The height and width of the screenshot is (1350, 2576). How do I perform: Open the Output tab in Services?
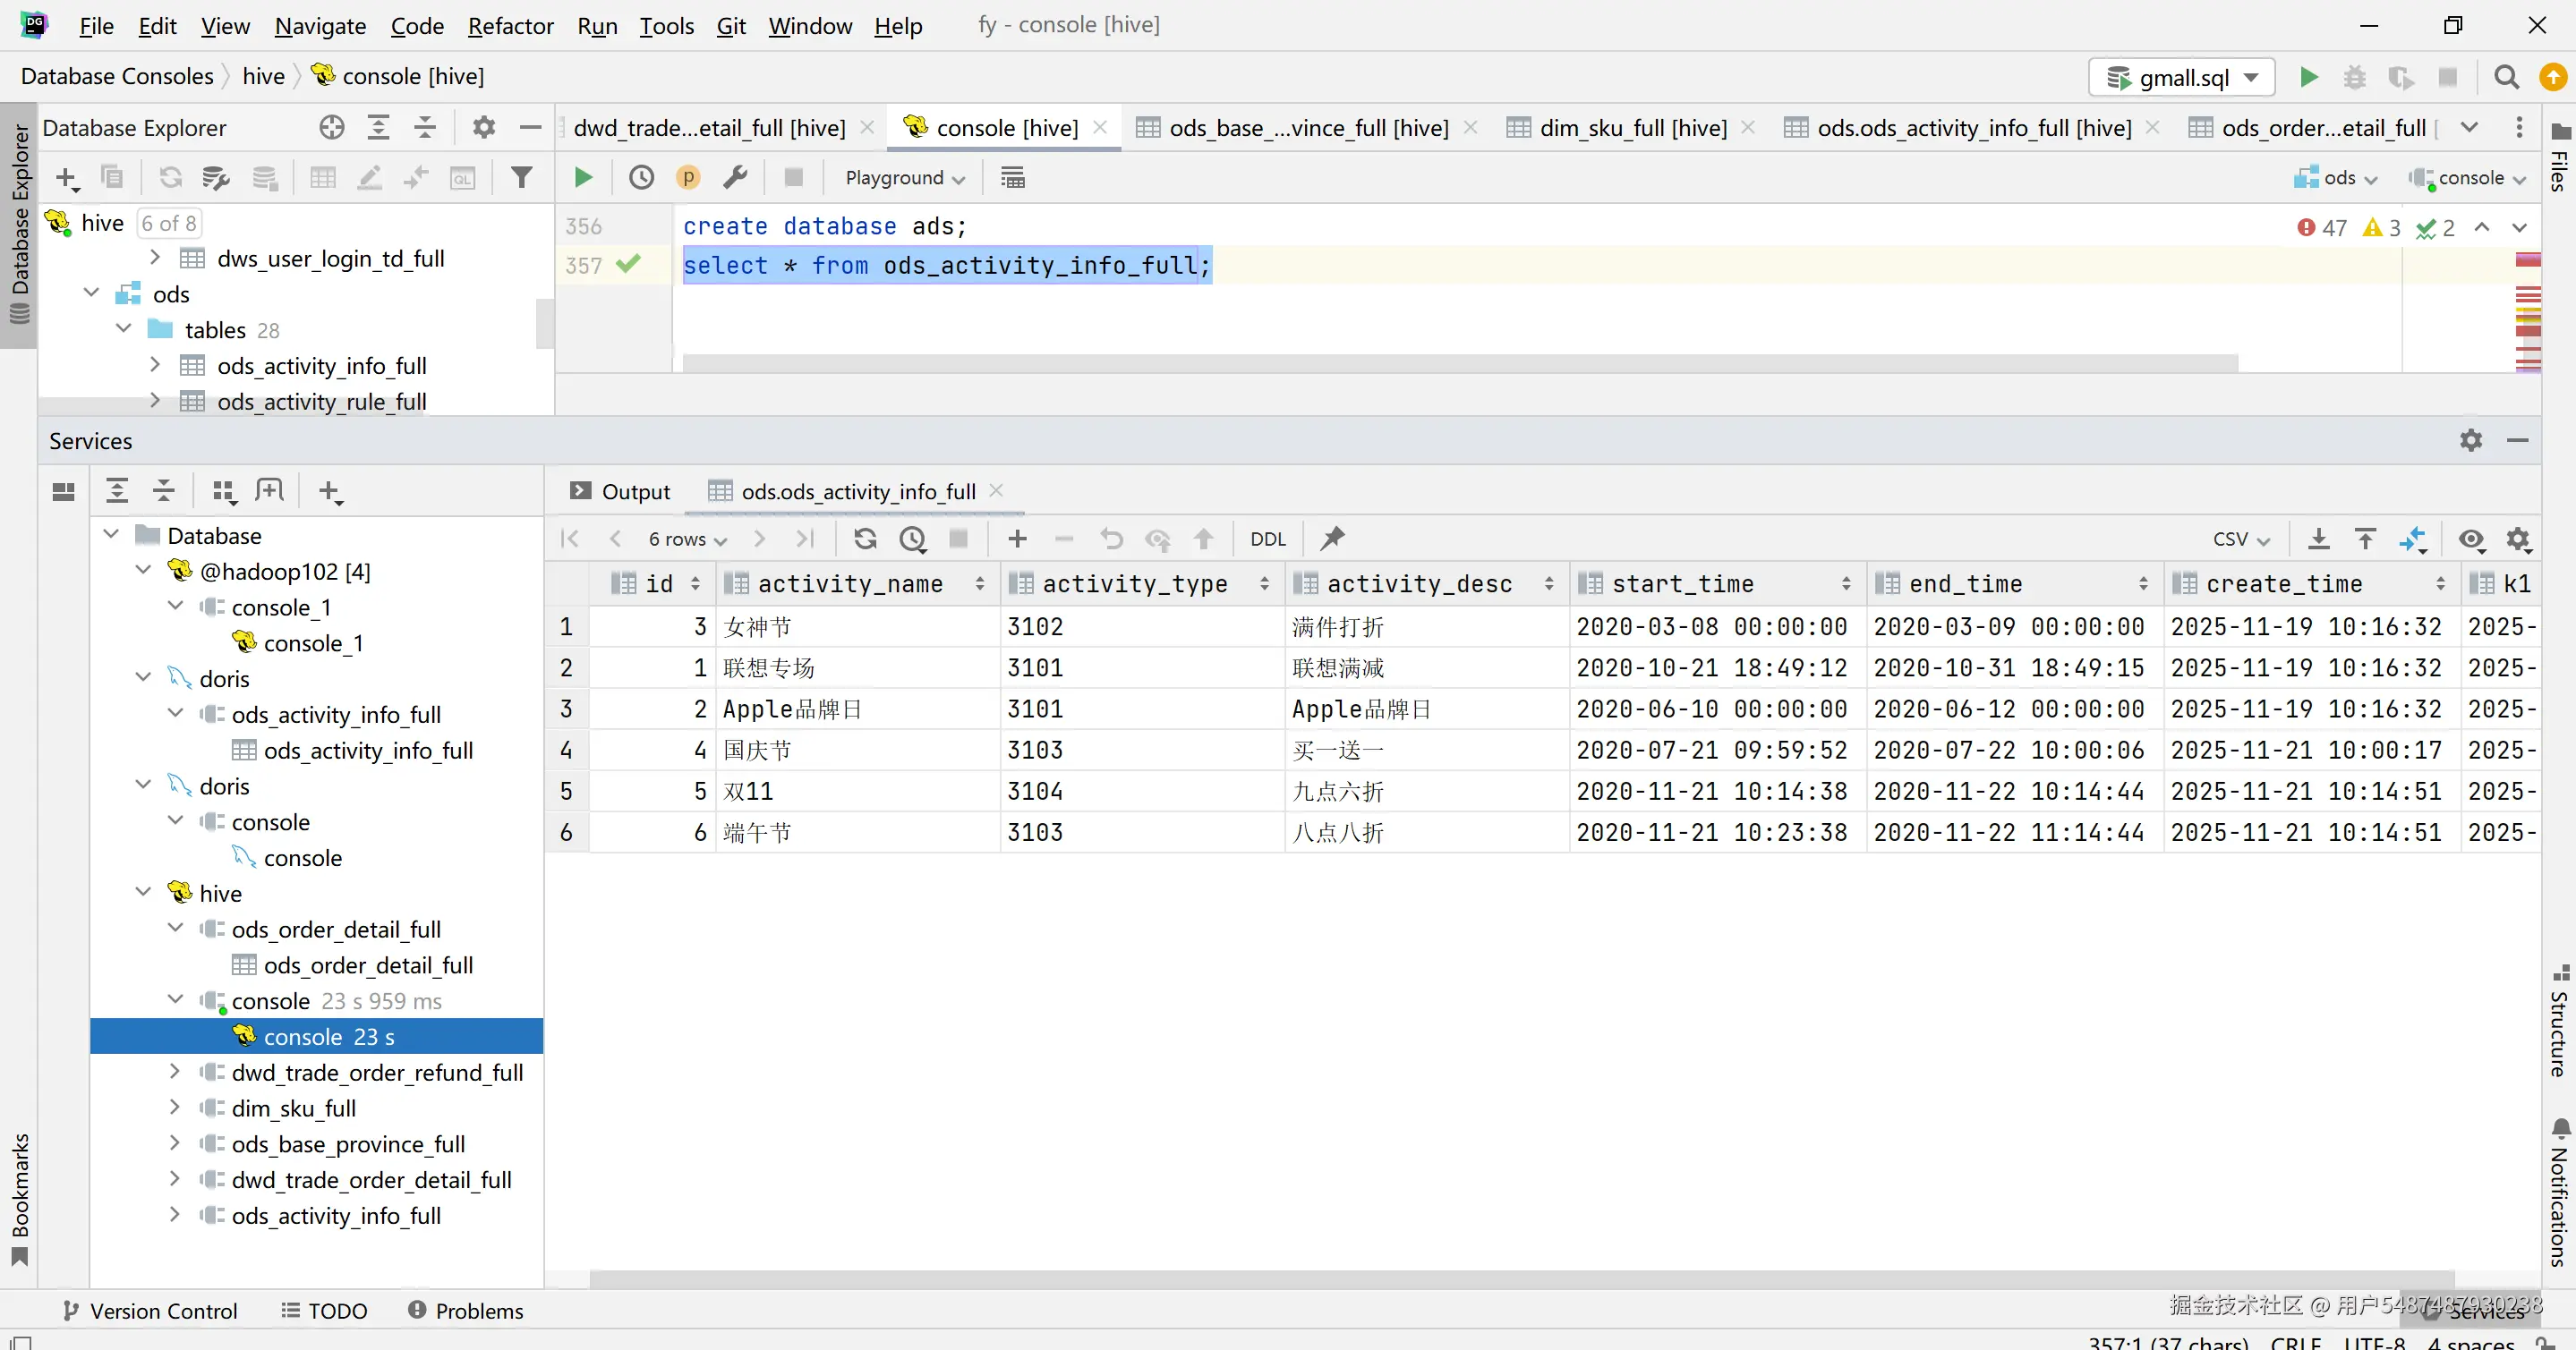[x=621, y=492]
